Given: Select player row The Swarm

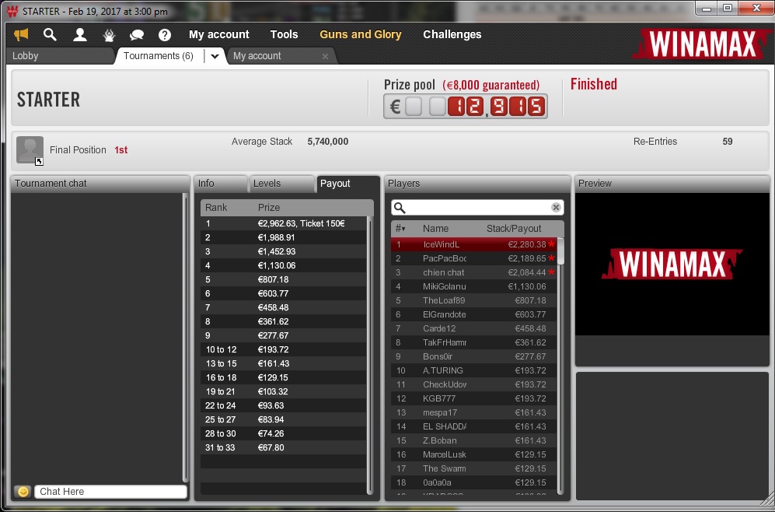Looking at the screenshot, I should coord(474,468).
